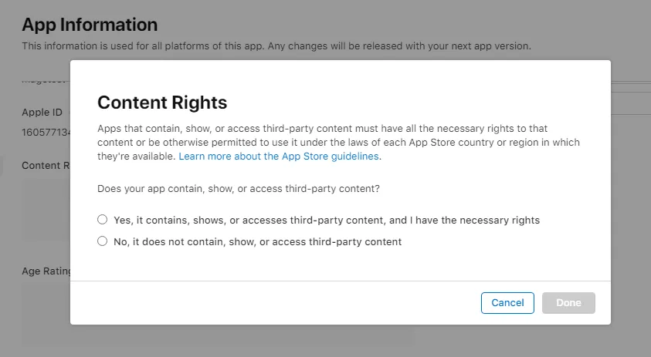Image resolution: width=651 pixels, height=357 pixels.
Task: Click the platform information subtitle under App Information
Action: click(x=276, y=46)
